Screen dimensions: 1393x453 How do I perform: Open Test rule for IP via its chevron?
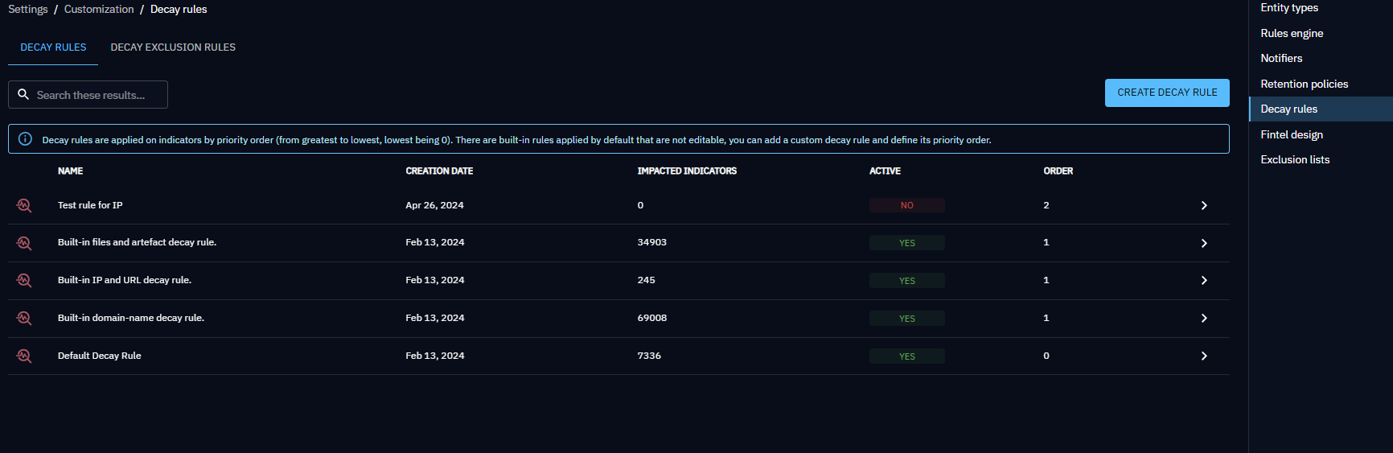click(1203, 205)
